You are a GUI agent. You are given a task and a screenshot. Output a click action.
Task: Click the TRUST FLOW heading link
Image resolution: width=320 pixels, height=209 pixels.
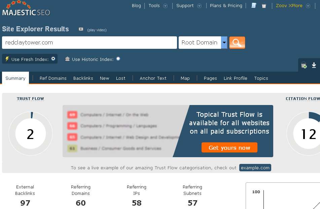click(x=30, y=99)
